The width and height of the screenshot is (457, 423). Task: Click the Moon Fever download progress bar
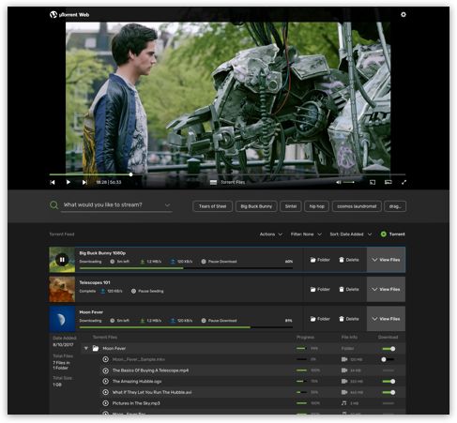click(x=186, y=327)
